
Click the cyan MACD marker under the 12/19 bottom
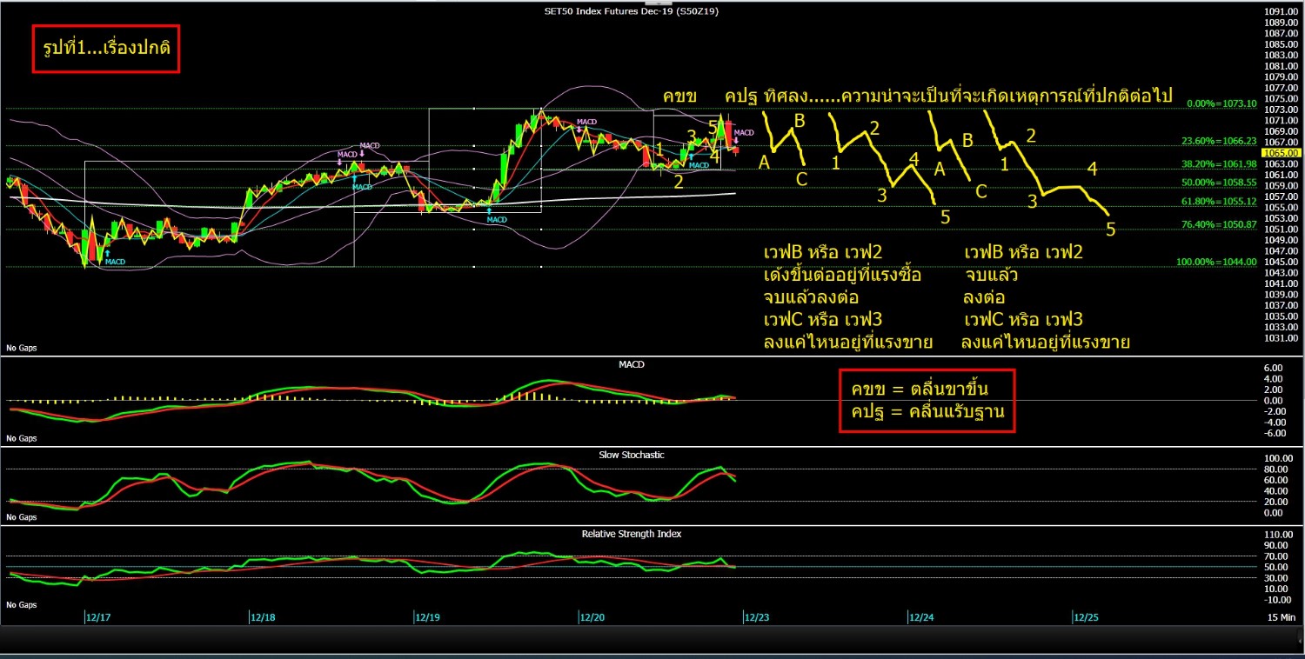point(496,218)
